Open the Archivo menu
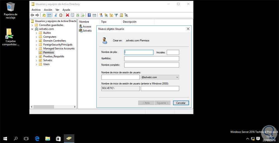 [x=36, y=10]
